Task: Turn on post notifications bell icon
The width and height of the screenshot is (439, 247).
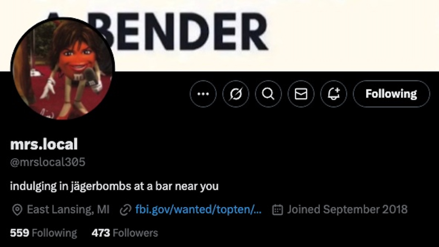Action: pos(334,94)
